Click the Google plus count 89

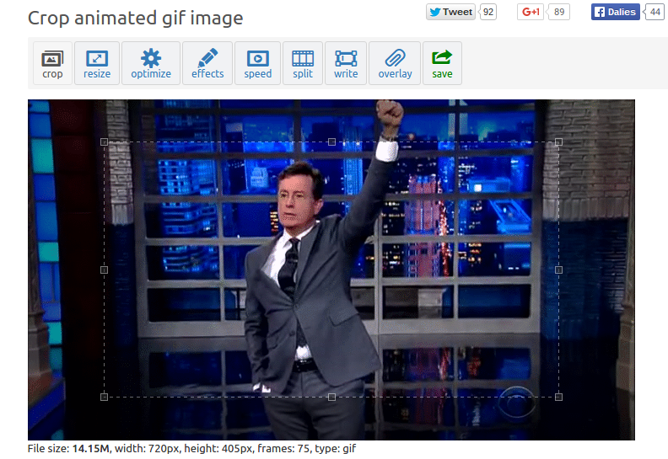(559, 12)
